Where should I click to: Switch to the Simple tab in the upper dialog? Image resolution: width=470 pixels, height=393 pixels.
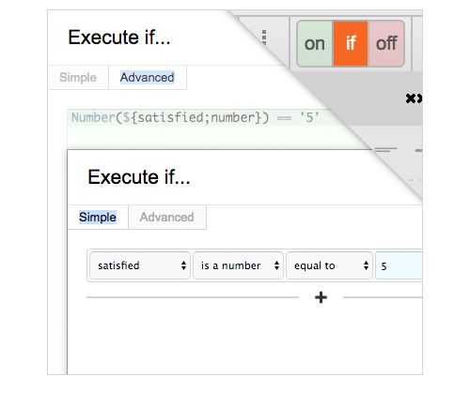pyautogui.click(x=78, y=78)
